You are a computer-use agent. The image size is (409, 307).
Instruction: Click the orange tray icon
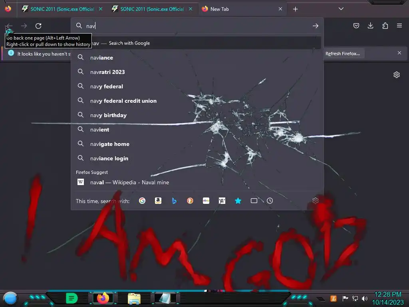pyautogui.click(x=334, y=298)
